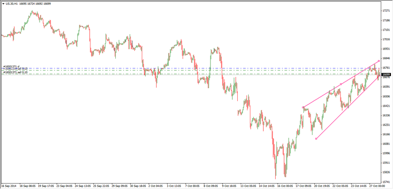
Task: Click the 27 Oct 00:00 time label
Action: click(378, 185)
